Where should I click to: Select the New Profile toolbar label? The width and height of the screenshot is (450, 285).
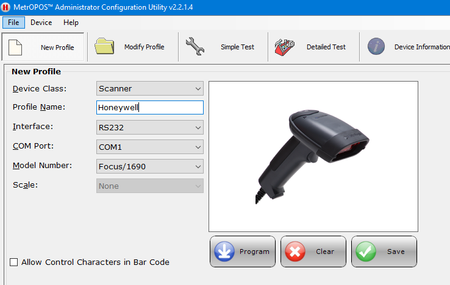[57, 47]
